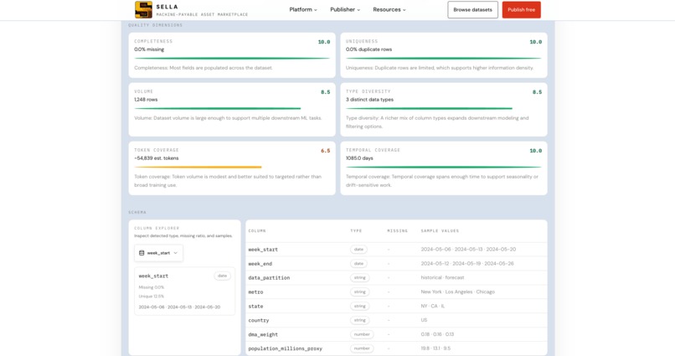Open the Resources menu
Image resolution: width=675 pixels, height=356 pixels.
click(x=389, y=9)
